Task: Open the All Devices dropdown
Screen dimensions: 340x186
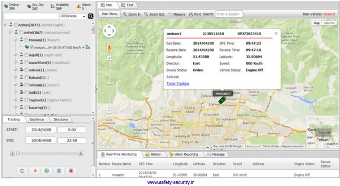Action: 73,16
